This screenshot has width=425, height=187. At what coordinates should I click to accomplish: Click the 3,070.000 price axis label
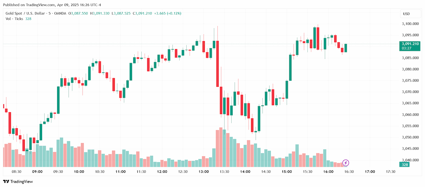410,92
